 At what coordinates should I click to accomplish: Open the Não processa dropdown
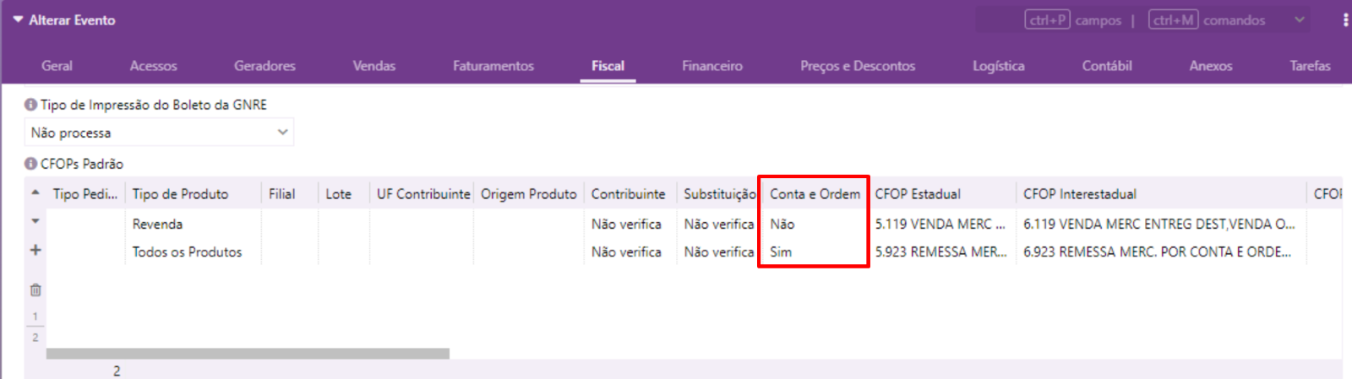pyautogui.click(x=159, y=133)
